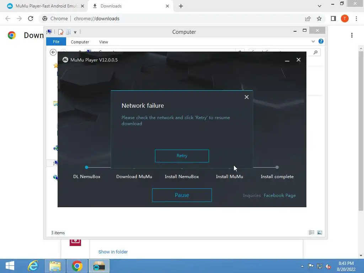Pause the MuMu Player installation
The height and width of the screenshot is (273, 364).
click(x=182, y=195)
